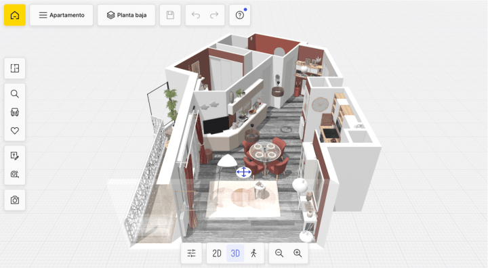The height and width of the screenshot is (268, 488).
Task: Open the Planta baja floor selector
Action: pos(126,15)
